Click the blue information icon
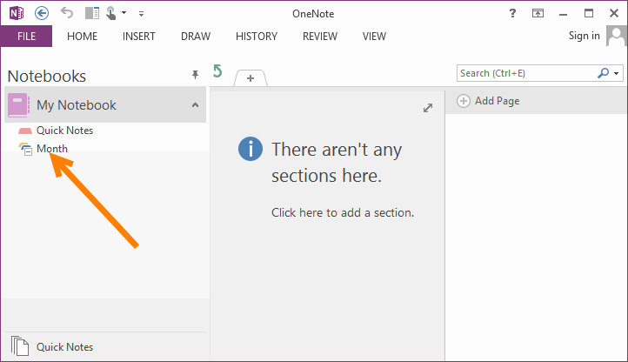This screenshot has height=362, width=628. point(251,149)
